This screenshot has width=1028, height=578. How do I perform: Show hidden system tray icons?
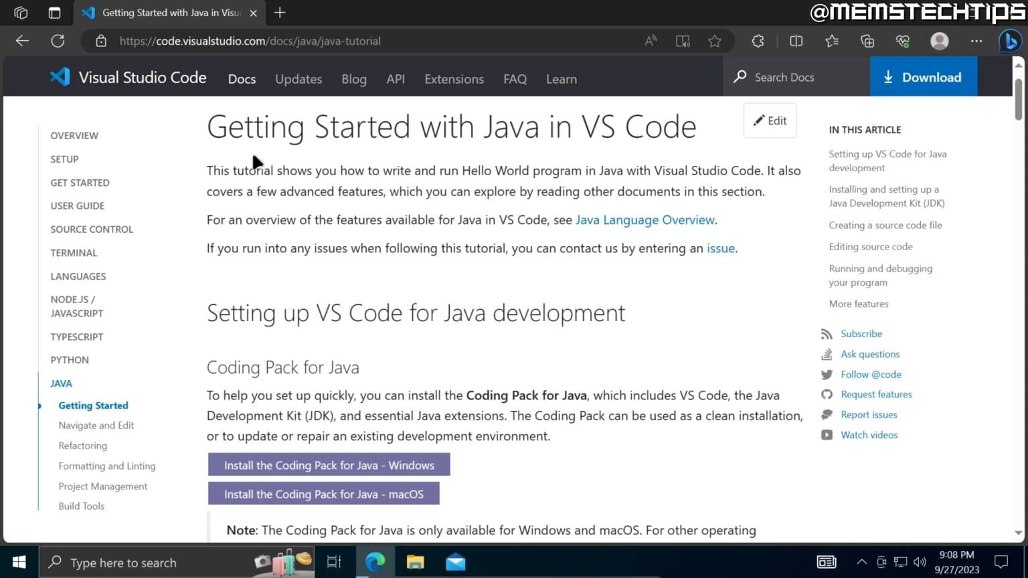[862, 562]
